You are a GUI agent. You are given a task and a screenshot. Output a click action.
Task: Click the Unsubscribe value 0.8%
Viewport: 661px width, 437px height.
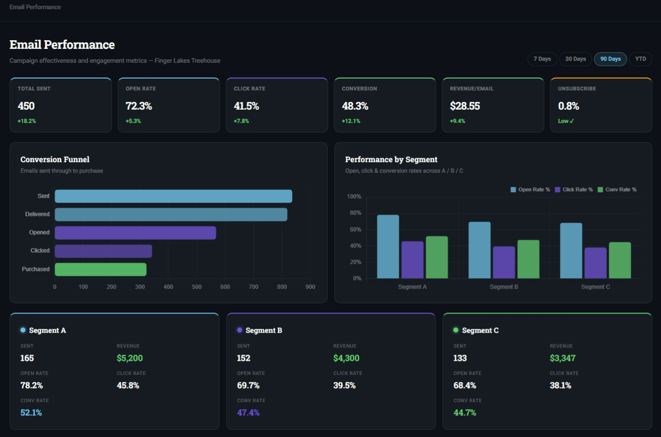pyautogui.click(x=569, y=106)
